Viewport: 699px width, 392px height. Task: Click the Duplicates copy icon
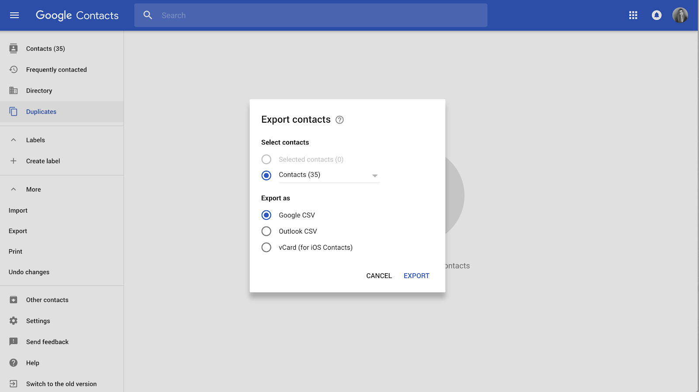14,112
